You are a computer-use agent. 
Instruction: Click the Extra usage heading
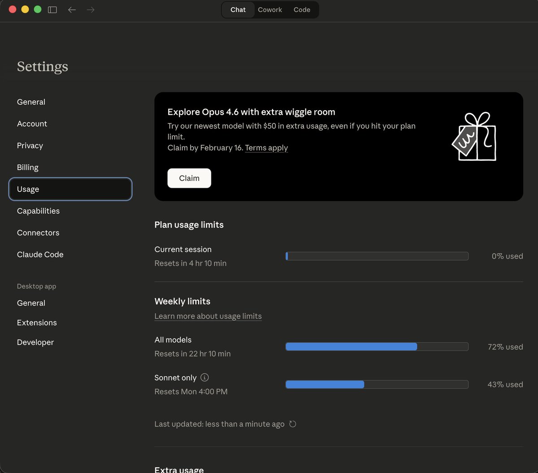[179, 469]
